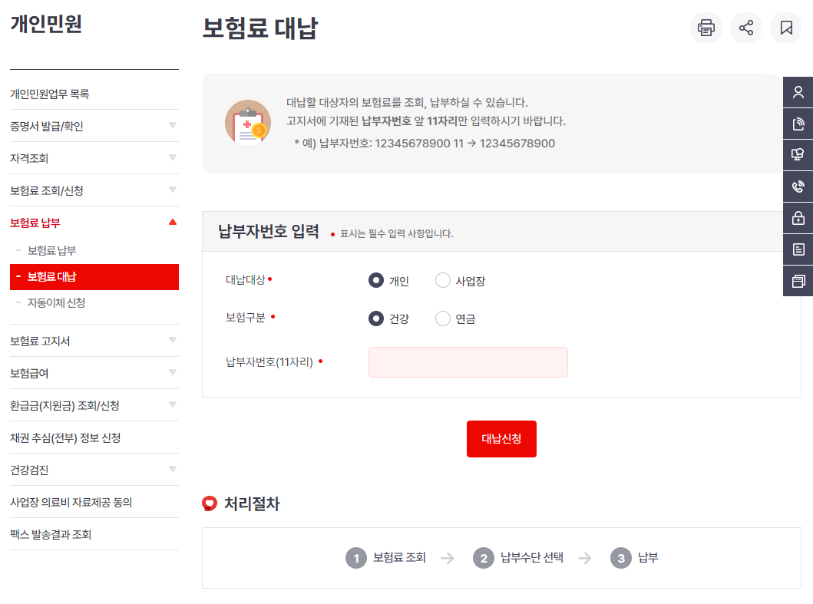The image size is (813, 604).
Task: Click the remote consultation monitor icon
Action: point(798,154)
